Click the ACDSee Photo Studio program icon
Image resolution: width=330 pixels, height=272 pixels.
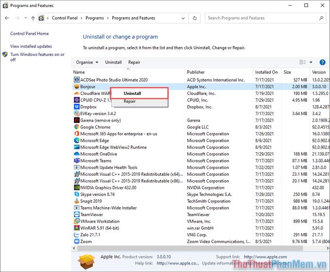click(x=77, y=80)
